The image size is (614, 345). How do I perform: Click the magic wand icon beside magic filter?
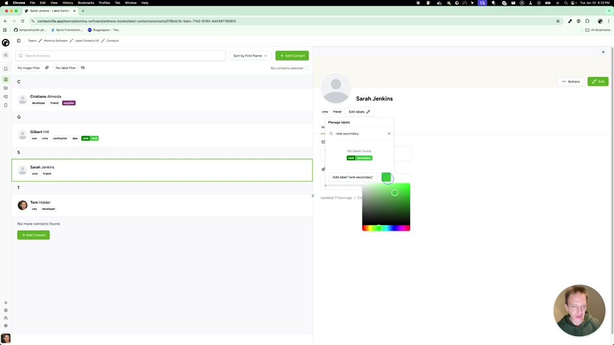point(47,67)
